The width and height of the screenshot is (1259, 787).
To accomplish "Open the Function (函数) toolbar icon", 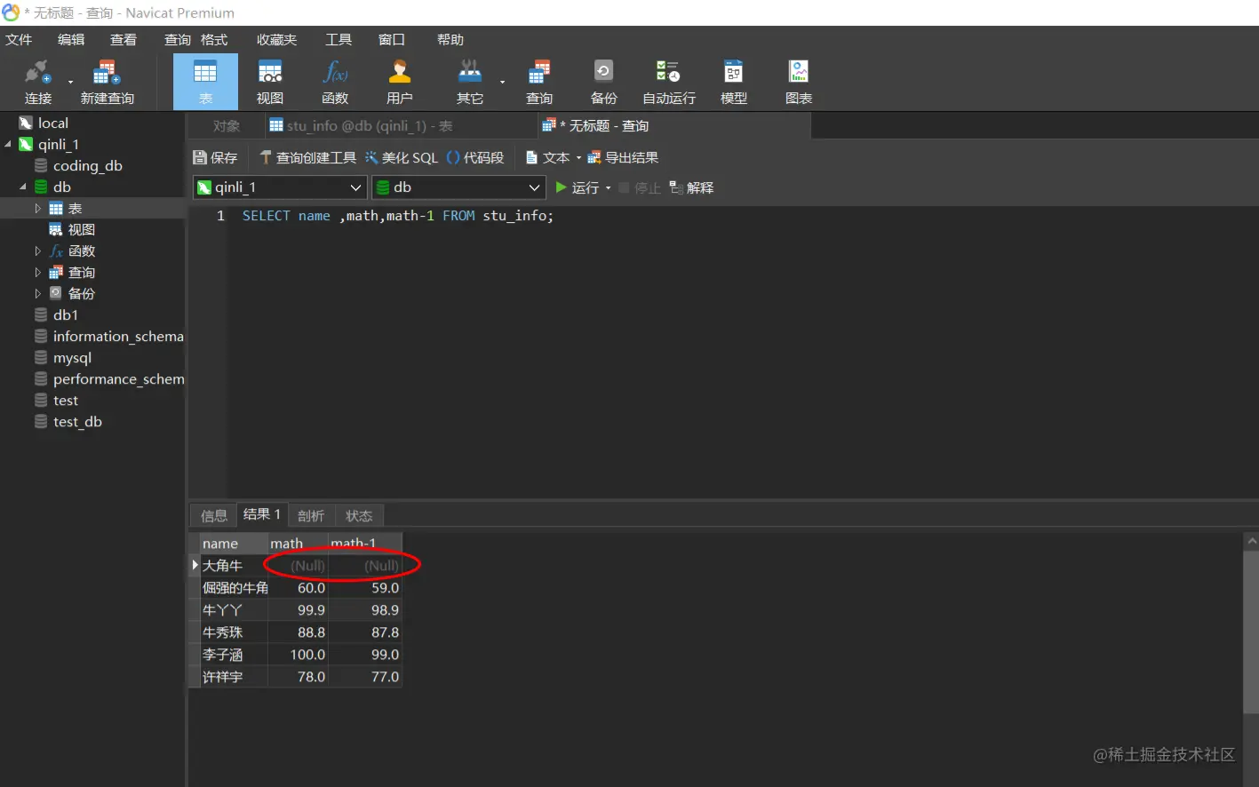I will tap(335, 82).
